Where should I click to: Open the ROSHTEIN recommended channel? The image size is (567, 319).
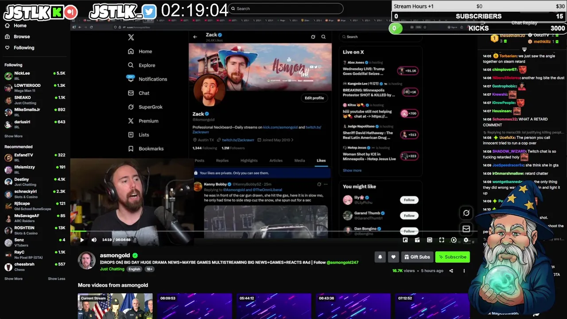click(35, 230)
